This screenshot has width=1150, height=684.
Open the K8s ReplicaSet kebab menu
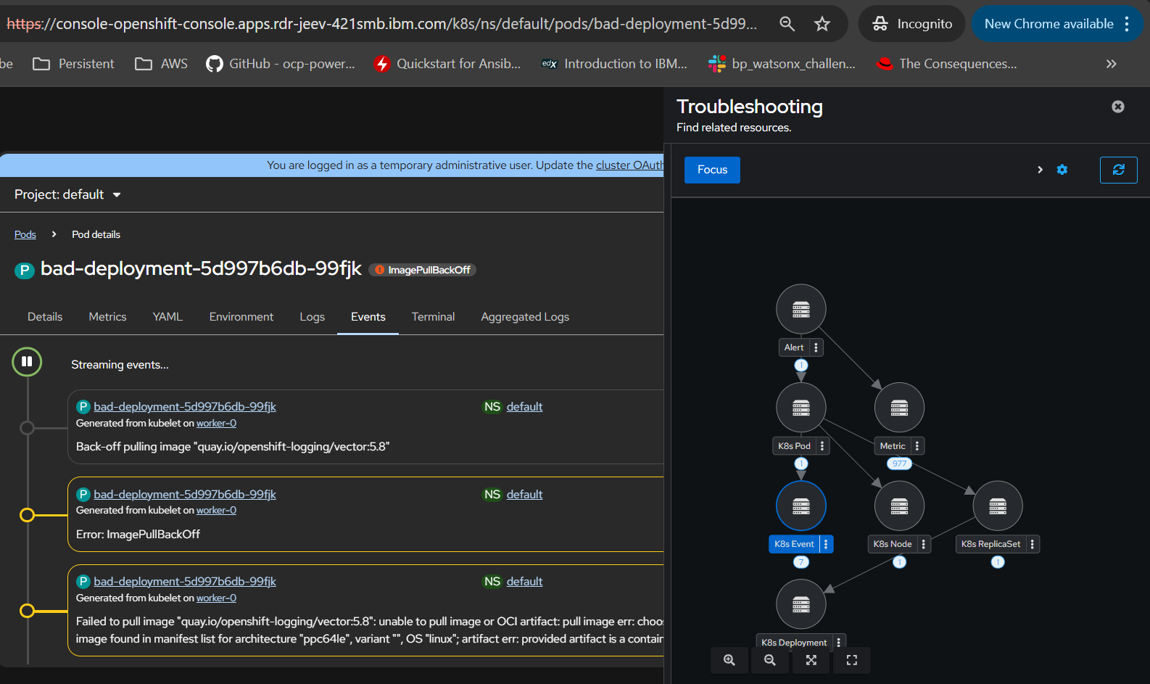click(x=1032, y=544)
